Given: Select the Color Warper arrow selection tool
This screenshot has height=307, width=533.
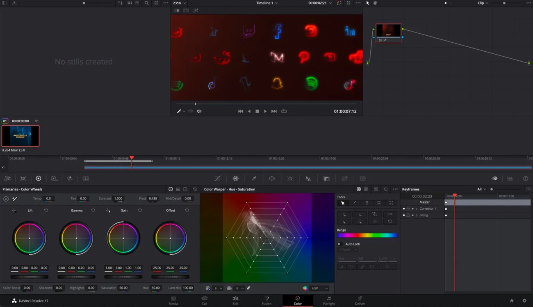Looking at the screenshot, I should pos(343,203).
